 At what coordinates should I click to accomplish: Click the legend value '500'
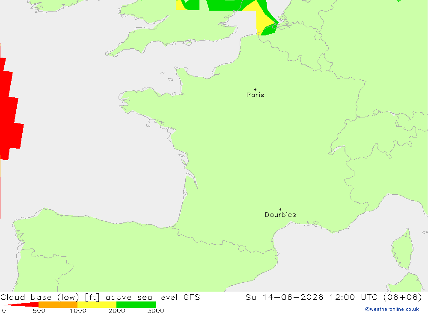pyautogui.click(x=39, y=310)
